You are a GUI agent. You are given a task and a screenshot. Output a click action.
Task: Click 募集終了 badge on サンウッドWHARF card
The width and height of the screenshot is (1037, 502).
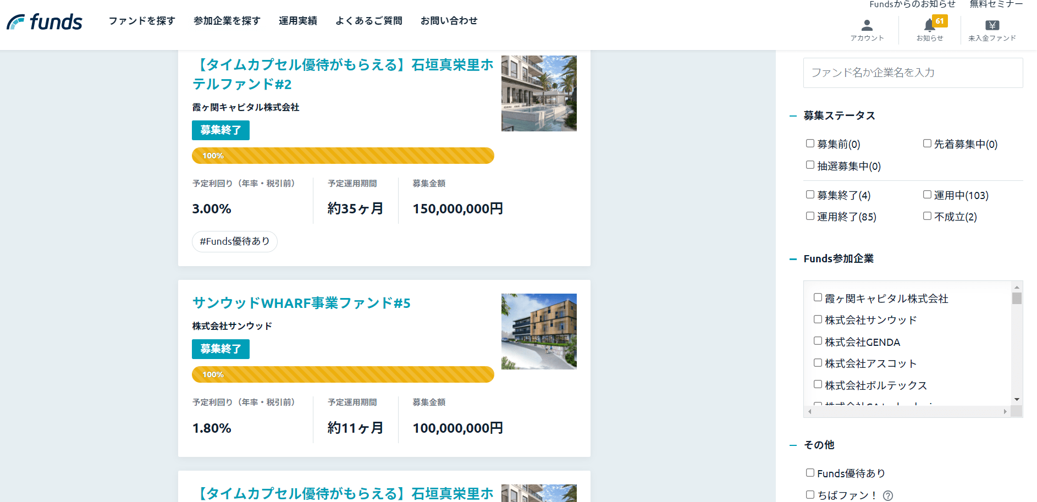tap(220, 349)
